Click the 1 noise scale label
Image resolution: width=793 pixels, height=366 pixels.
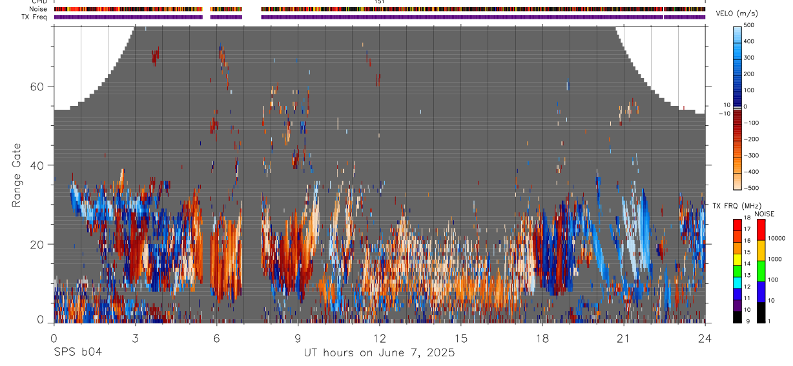tap(769, 321)
